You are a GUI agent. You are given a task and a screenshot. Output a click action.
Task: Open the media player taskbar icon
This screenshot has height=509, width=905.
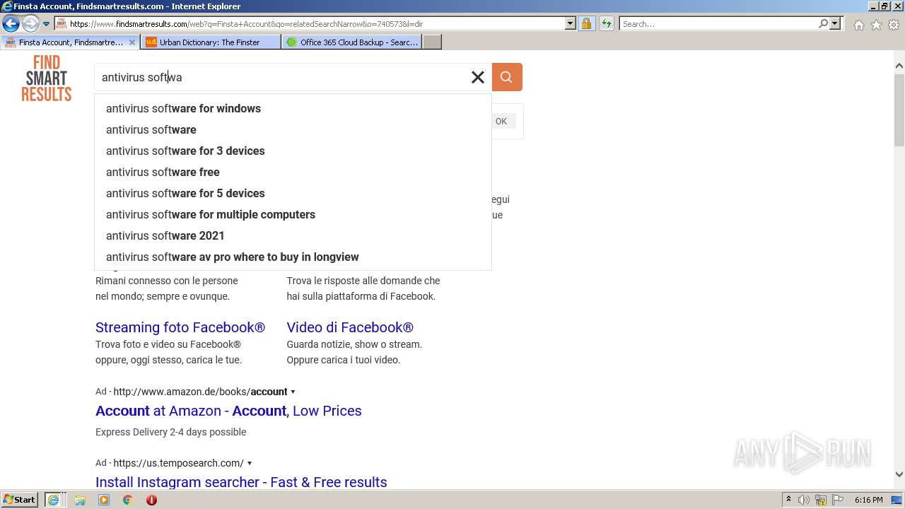tap(104, 500)
